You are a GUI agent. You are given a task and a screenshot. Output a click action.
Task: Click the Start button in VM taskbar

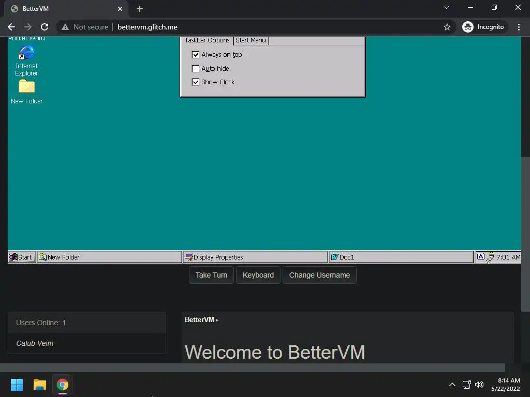click(x=22, y=257)
